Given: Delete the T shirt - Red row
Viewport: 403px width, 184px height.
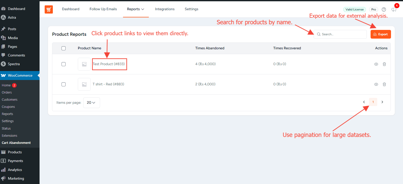Looking at the screenshot, I should 384,84.
